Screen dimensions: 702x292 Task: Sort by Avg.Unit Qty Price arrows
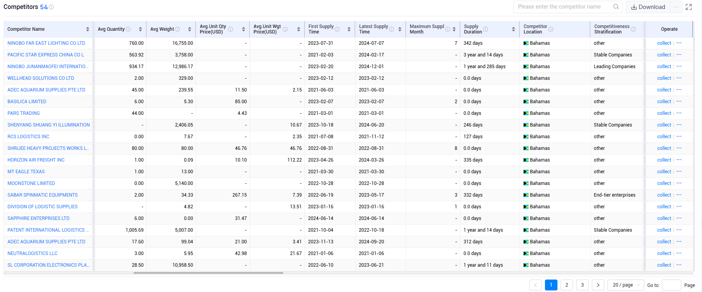click(243, 29)
